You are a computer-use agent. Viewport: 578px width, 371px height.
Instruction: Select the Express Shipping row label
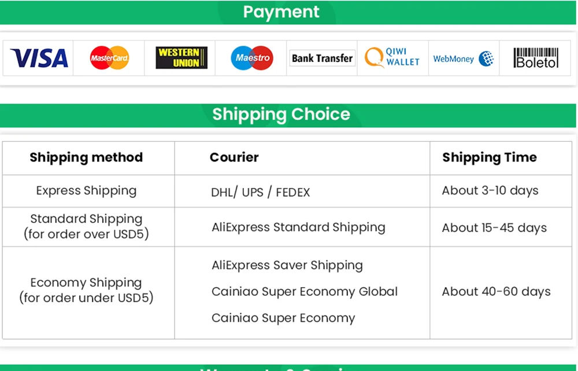click(86, 191)
